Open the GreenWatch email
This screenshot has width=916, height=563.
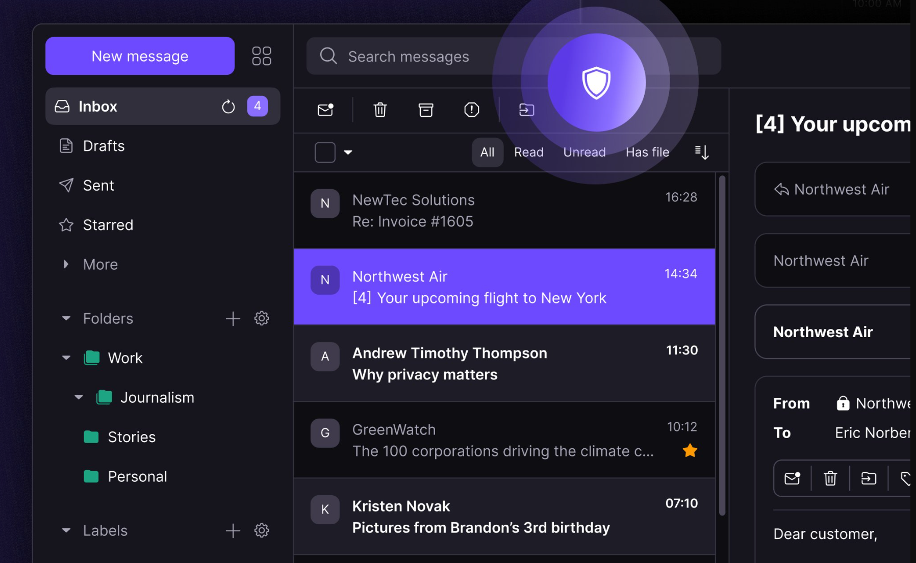pyautogui.click(x=504, y=440)
